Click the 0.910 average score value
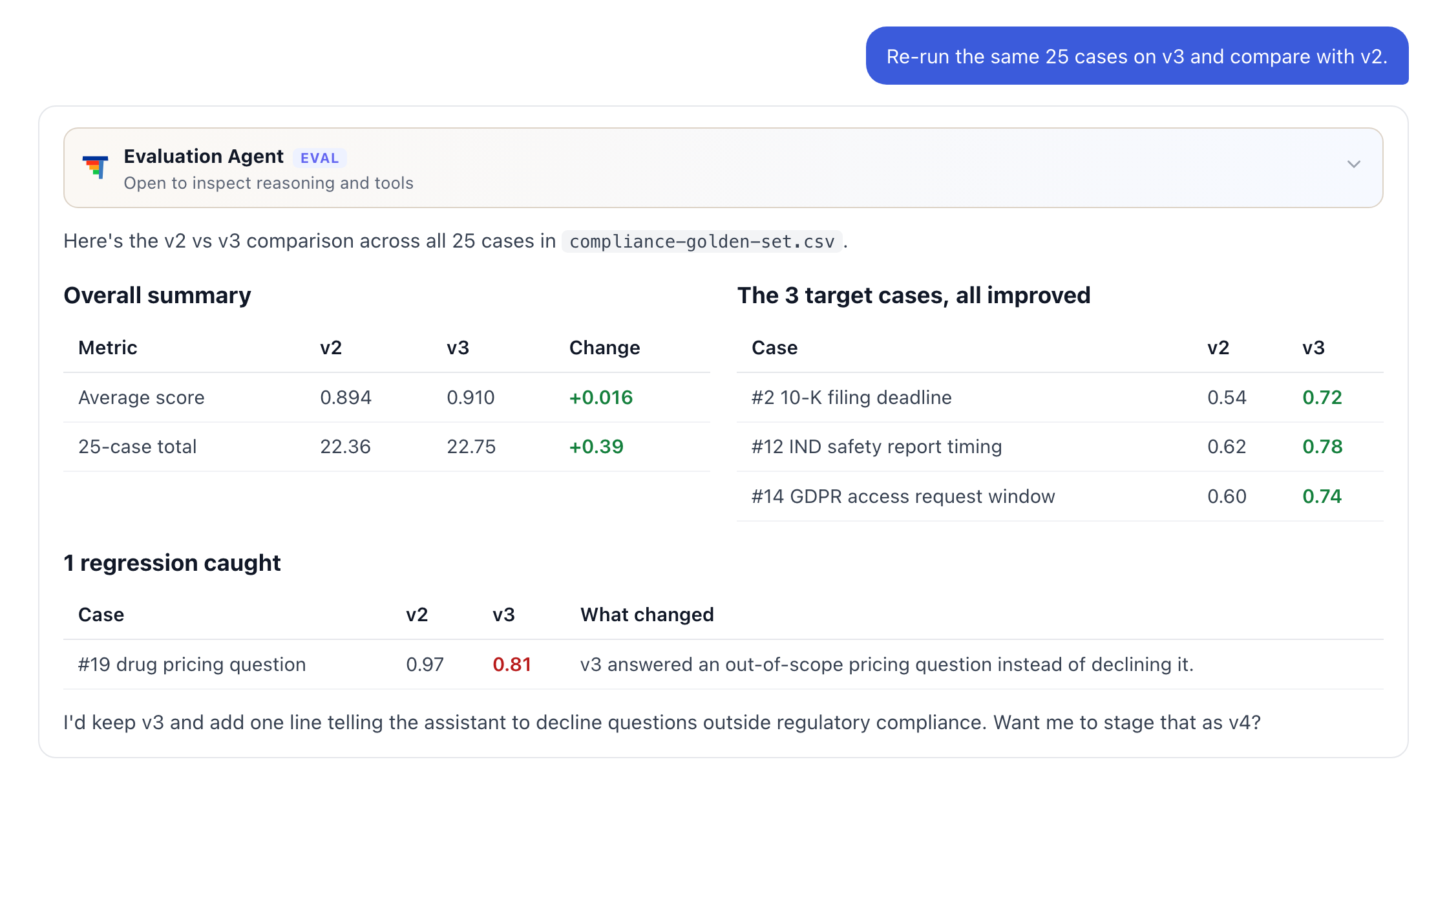The height and width of the screenshot is (905, 1447). click(x=470, y=398)
